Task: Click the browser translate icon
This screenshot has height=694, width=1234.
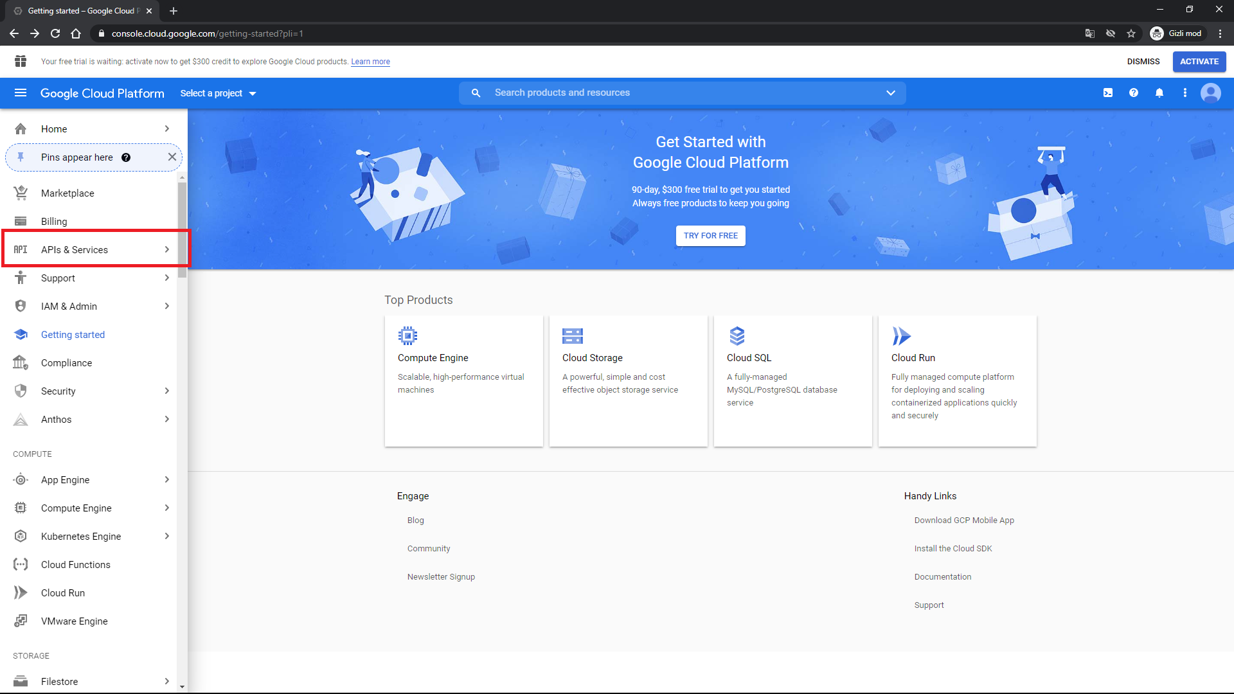Action: point(1090,33)
